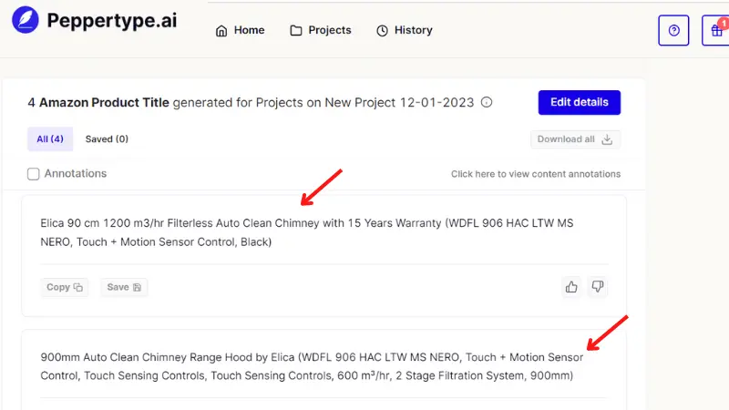Select the 'Elica 90 cm 1200 m3/hr' title text

pos(307,232)
